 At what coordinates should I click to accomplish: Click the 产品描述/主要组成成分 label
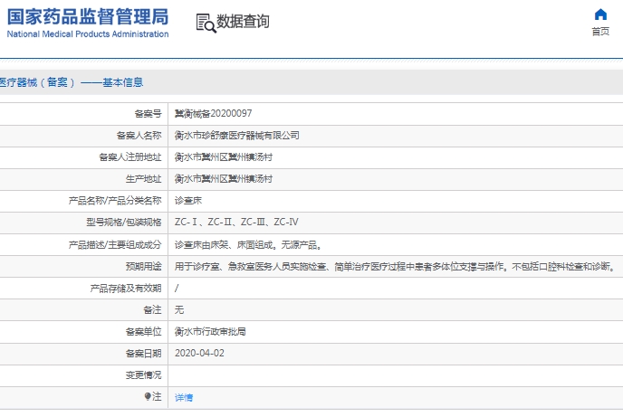point(115,245)
